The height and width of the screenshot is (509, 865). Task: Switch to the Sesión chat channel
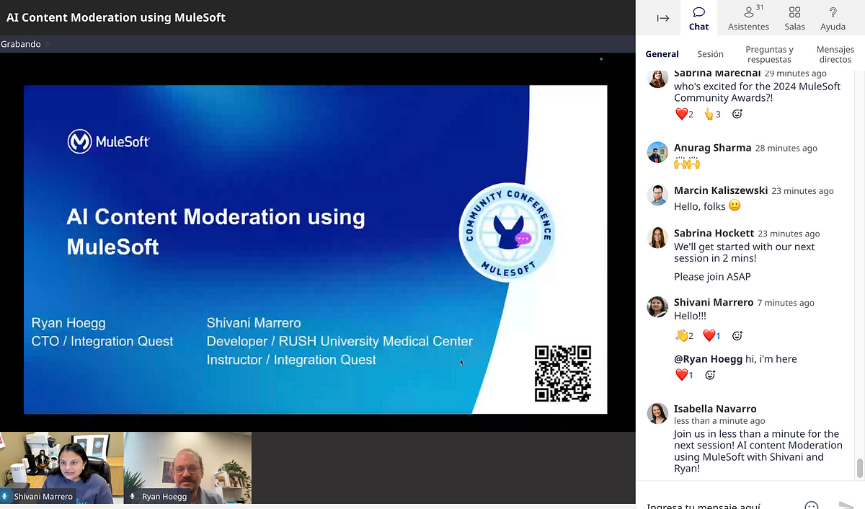click(710, 54)
